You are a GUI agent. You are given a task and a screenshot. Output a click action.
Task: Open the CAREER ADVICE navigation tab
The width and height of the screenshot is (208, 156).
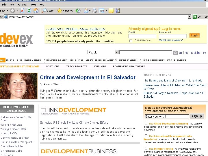pyautogui.click(x=33, y=60)
